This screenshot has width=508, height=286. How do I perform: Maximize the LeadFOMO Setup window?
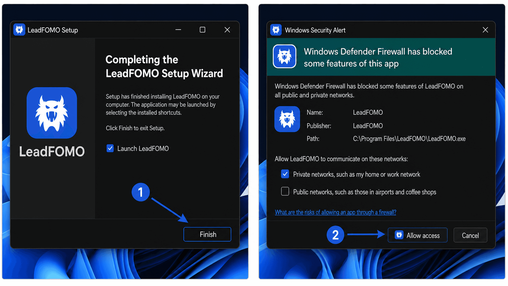point(202,30)
